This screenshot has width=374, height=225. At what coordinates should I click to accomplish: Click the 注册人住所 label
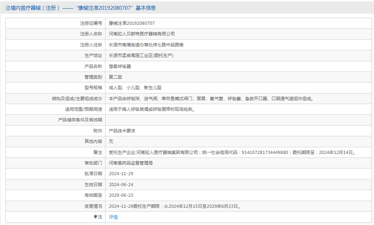coord(91,45)
